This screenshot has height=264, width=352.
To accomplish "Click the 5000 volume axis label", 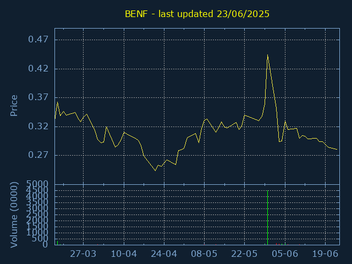I will (x=37, y=184).
